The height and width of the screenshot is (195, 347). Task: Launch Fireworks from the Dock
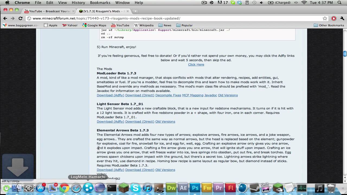pos(207,188)
